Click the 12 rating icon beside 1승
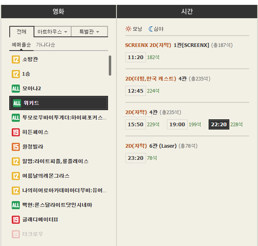258x246 pixels. [x=16, y=74]
